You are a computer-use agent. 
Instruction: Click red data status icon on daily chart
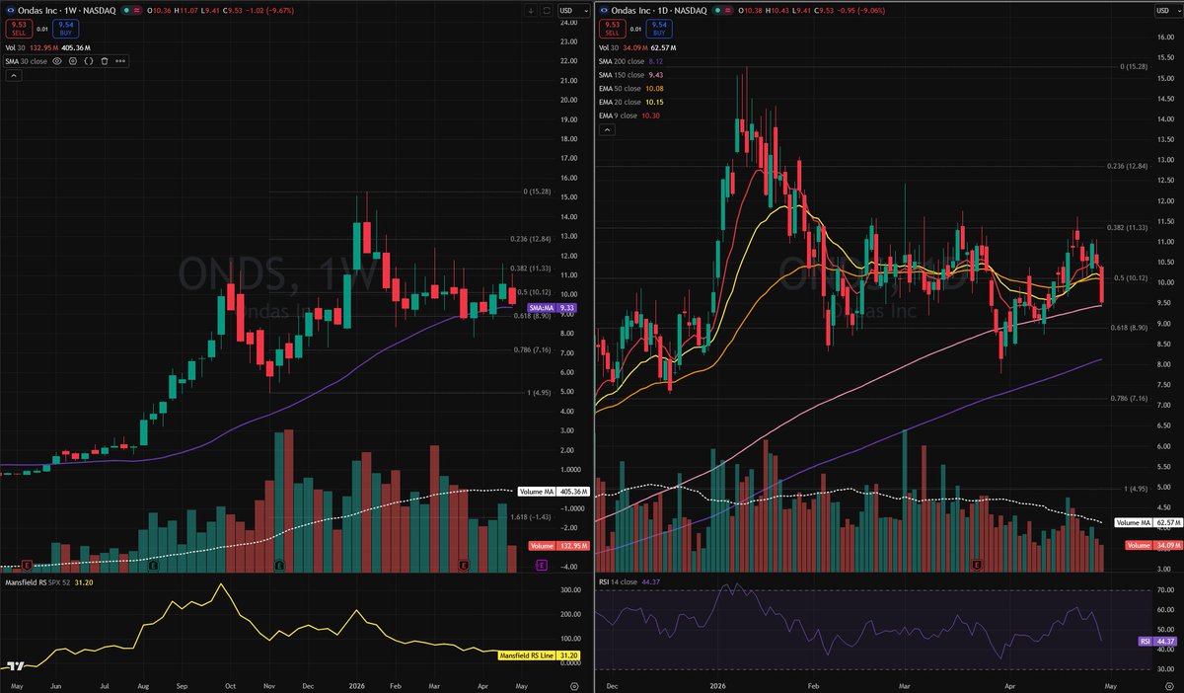point(728,11)
